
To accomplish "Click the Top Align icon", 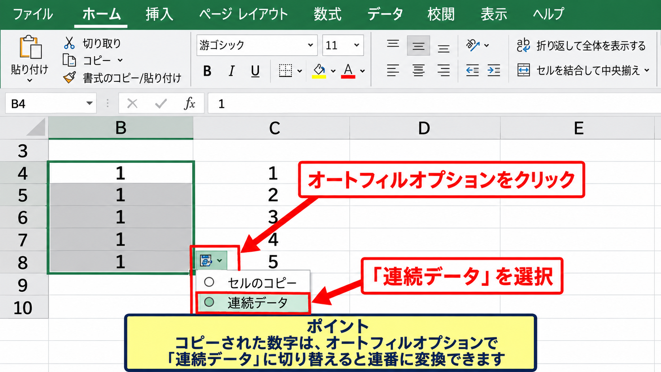I will tap(393, 44).
